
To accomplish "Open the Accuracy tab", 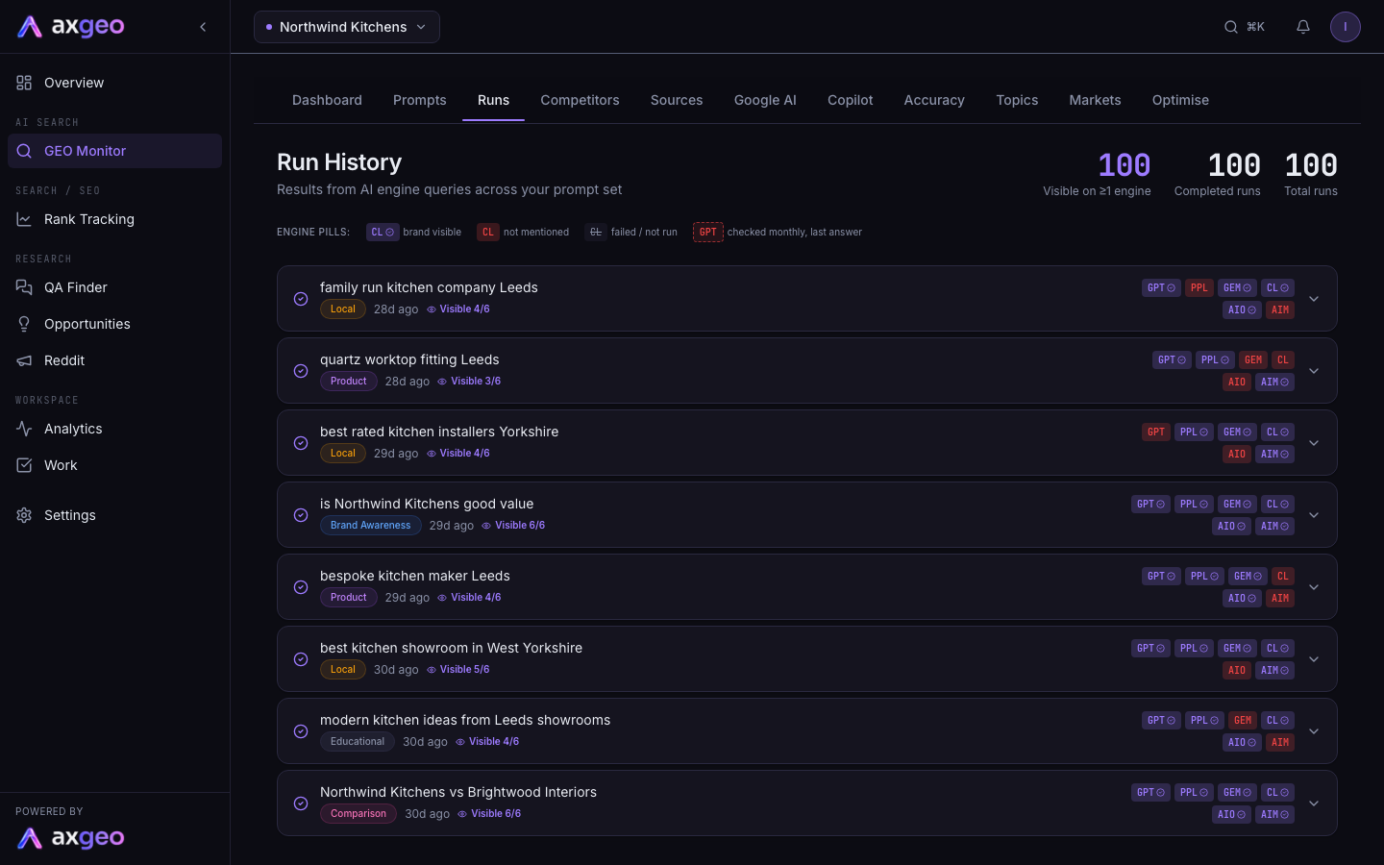I will 934,100.
